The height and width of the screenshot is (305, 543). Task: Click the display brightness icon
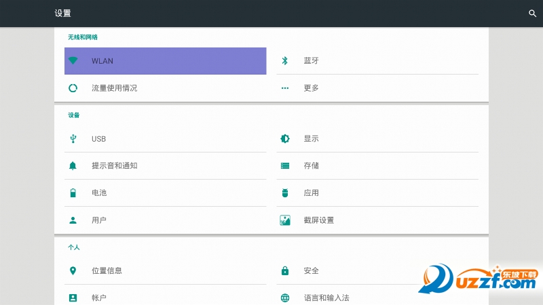285,139
